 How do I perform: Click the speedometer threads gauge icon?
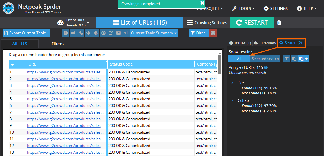tap(60, 23)
